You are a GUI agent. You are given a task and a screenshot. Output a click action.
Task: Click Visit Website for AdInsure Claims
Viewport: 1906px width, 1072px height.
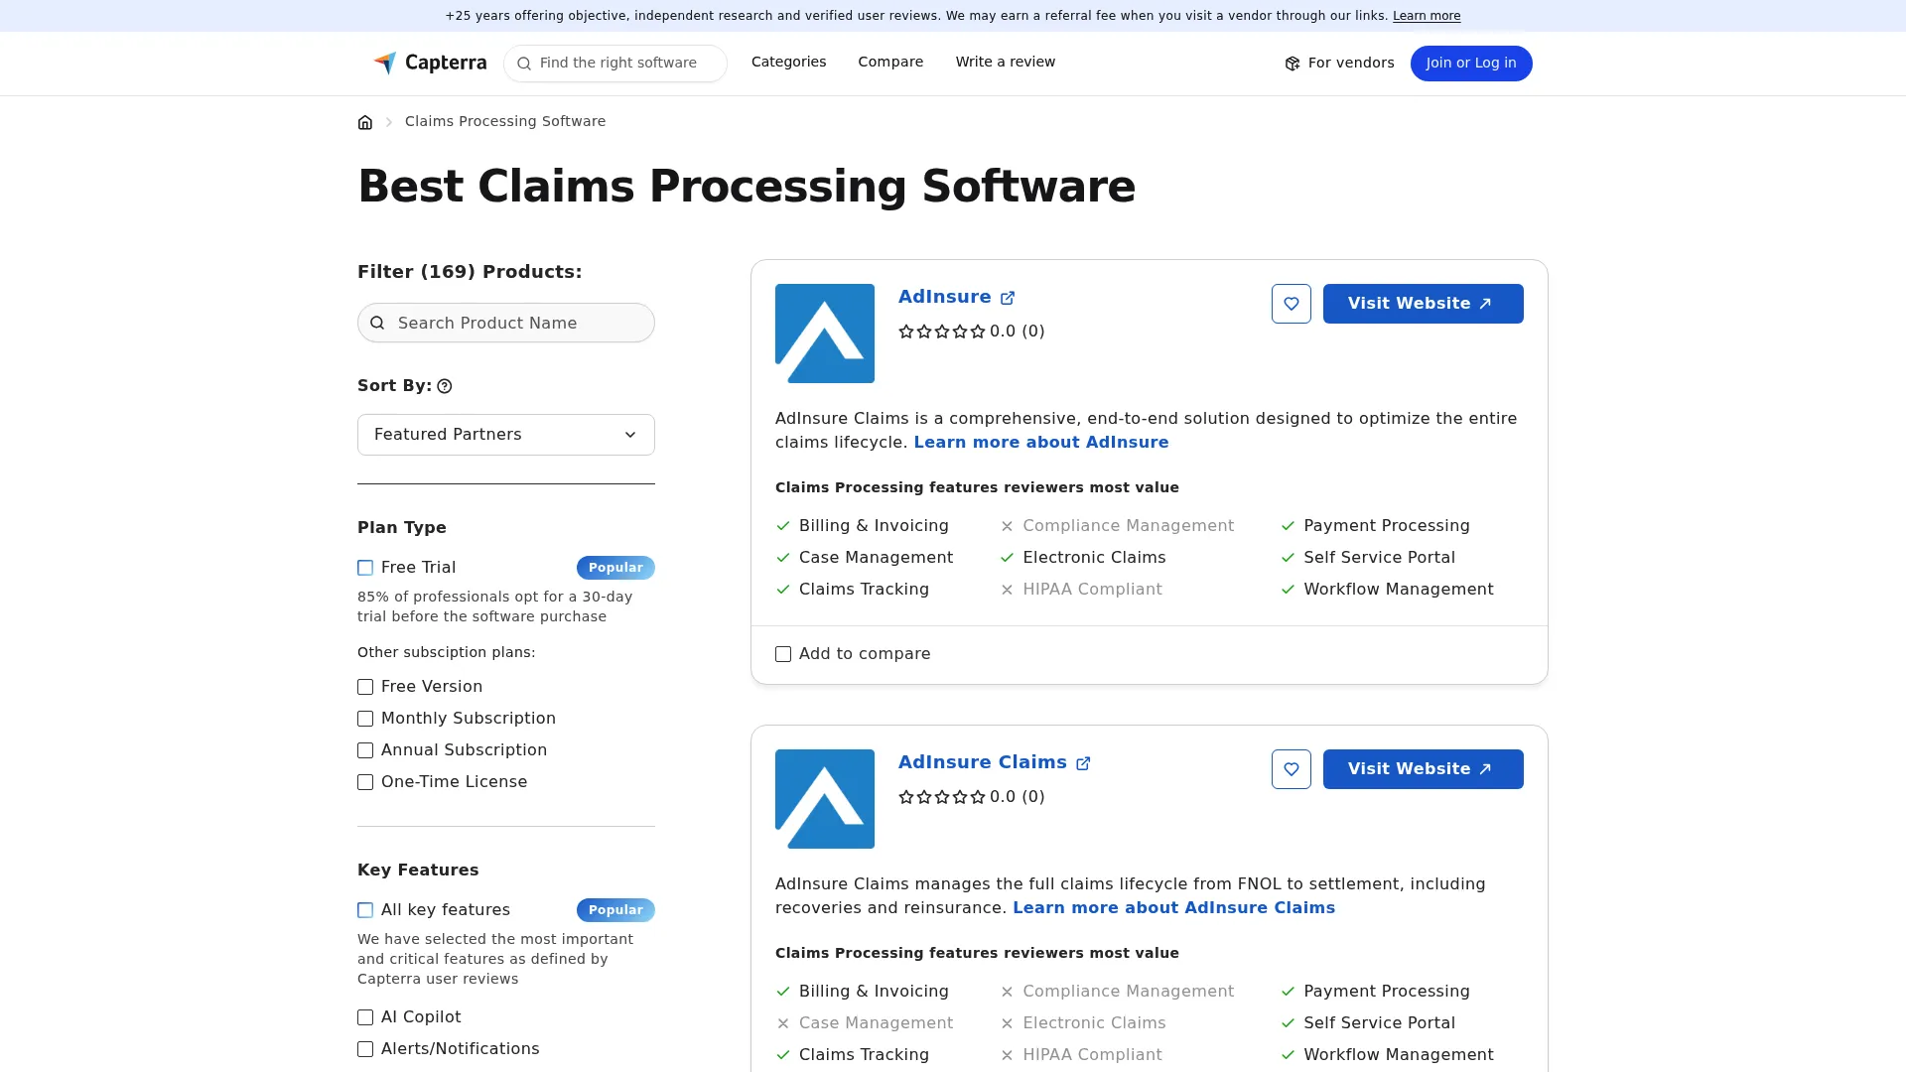click(1423, 769)
